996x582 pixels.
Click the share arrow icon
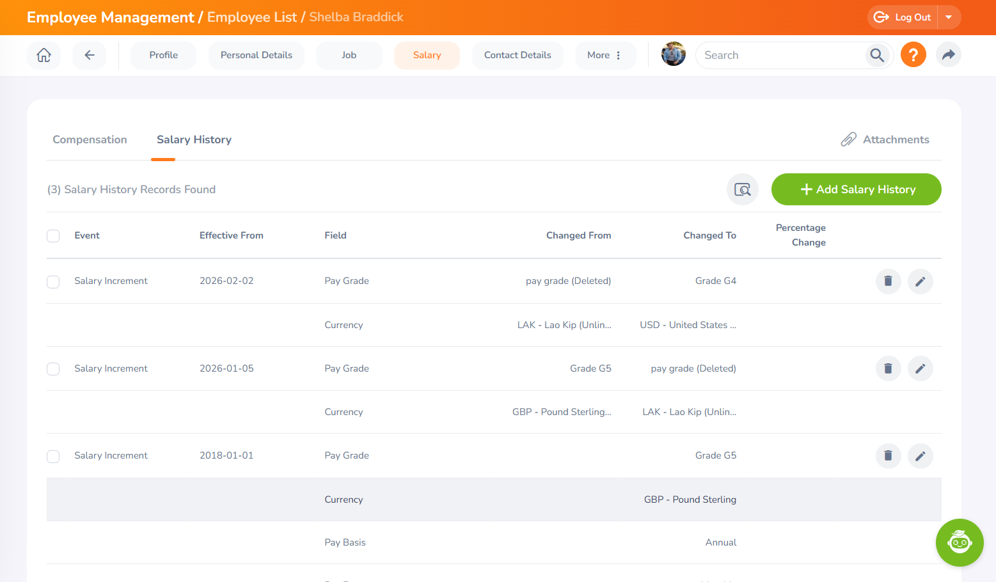pos(948,55)
